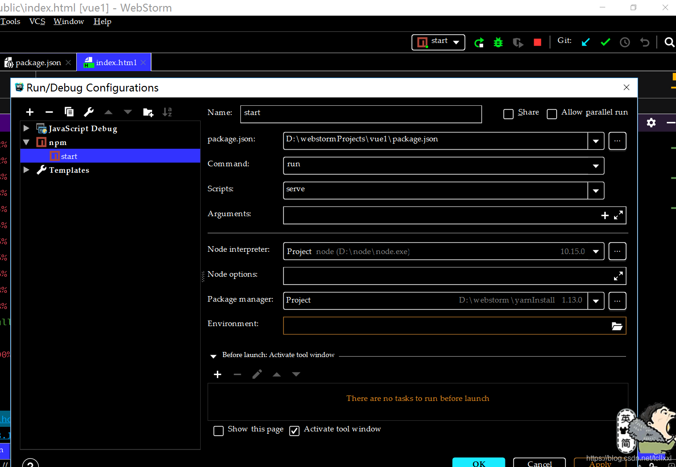This screenshot has width=676, height=467.
Task: Commit changes with Git checkmark
Action: tap(605, 42)
